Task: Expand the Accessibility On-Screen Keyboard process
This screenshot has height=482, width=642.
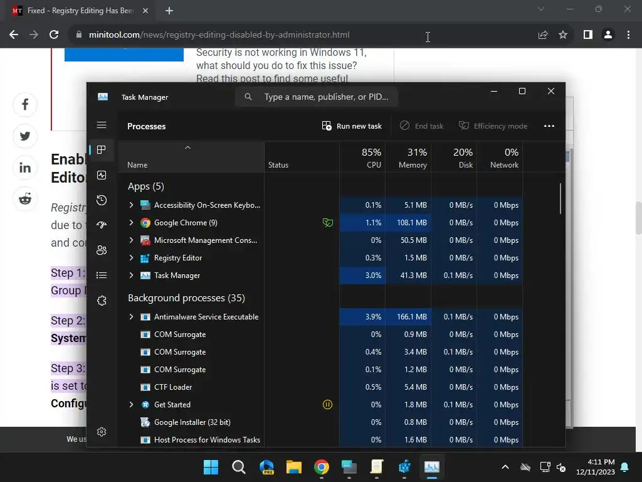Action: click(131, 205)
